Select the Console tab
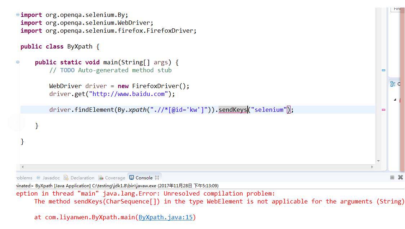 click(x=144, y=178)
